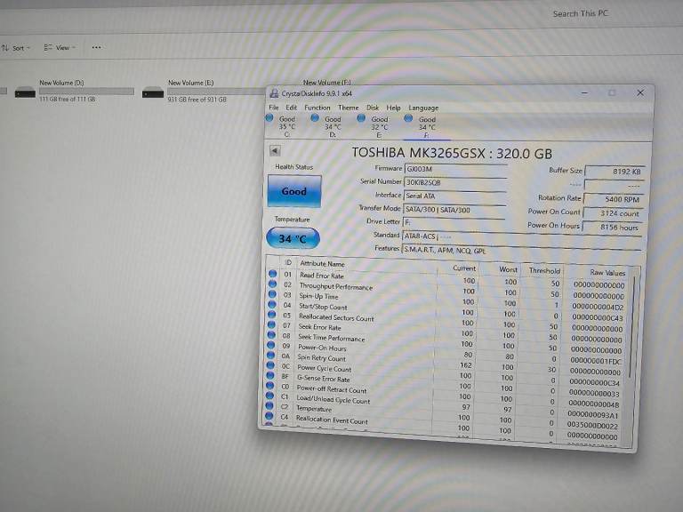Click the status dot for Power-On Hours
The height and width of the screenshot is (512, 683).
coord(271,345)
